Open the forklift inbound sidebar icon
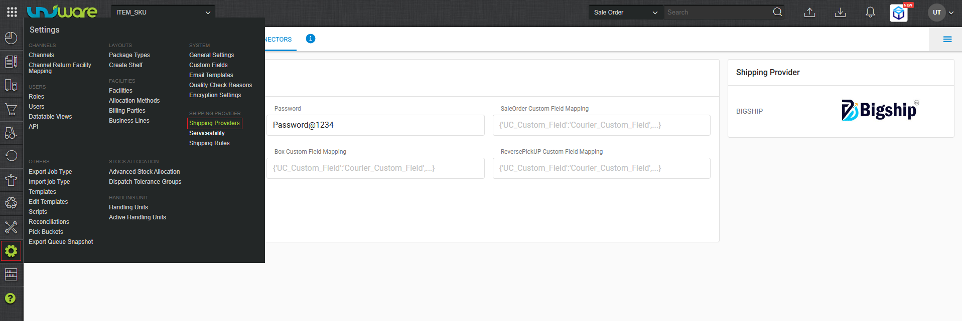962x321 pixels. 11,133
